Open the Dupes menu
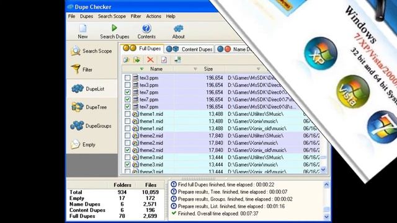Screen dimensions: 397x223 point(87,16)
